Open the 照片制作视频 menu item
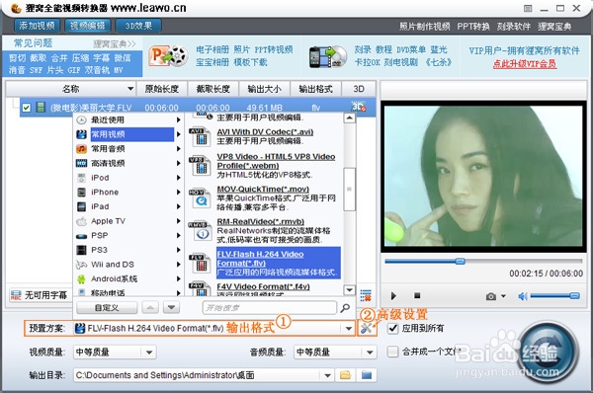Image resolution: width=593 pixels, height=393 pixels. coord(425,27)
